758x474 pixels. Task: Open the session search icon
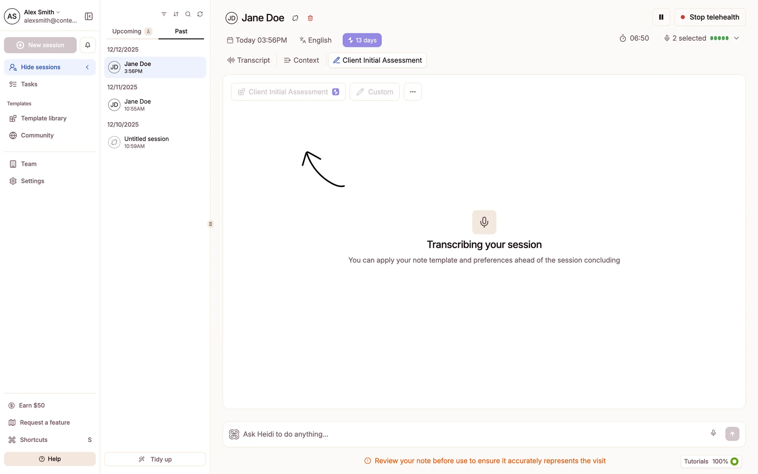[x=188, y=14]
